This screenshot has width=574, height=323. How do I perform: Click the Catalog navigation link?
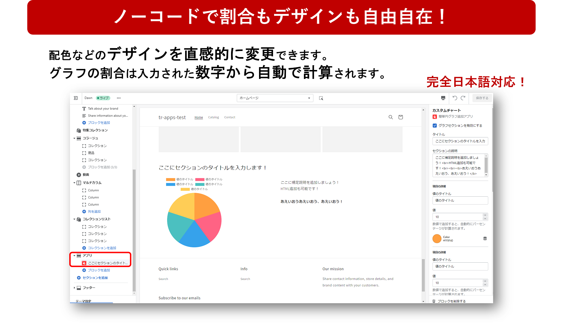(x=213, y=117)
